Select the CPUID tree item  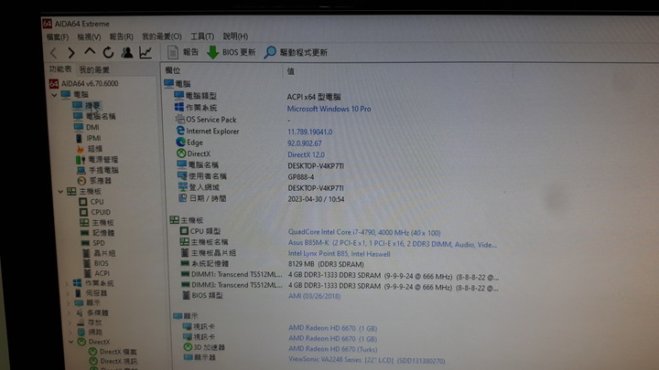tap(95, 212)
